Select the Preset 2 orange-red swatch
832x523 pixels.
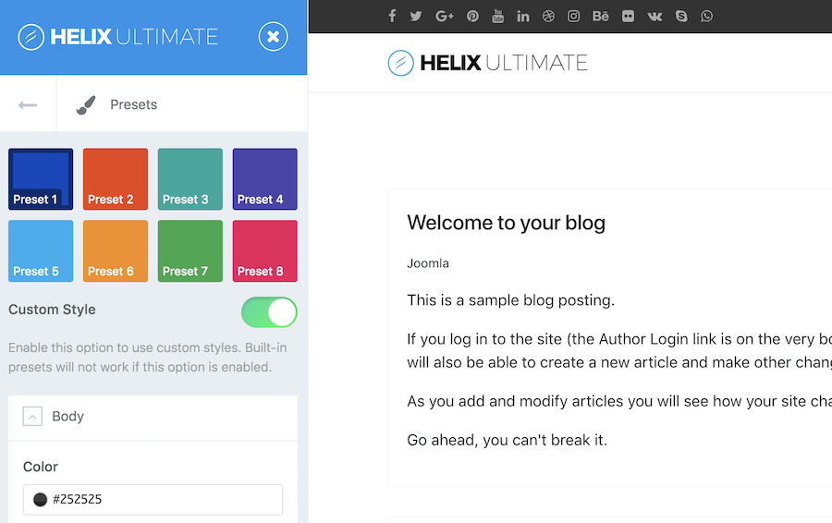coord(116,179)
